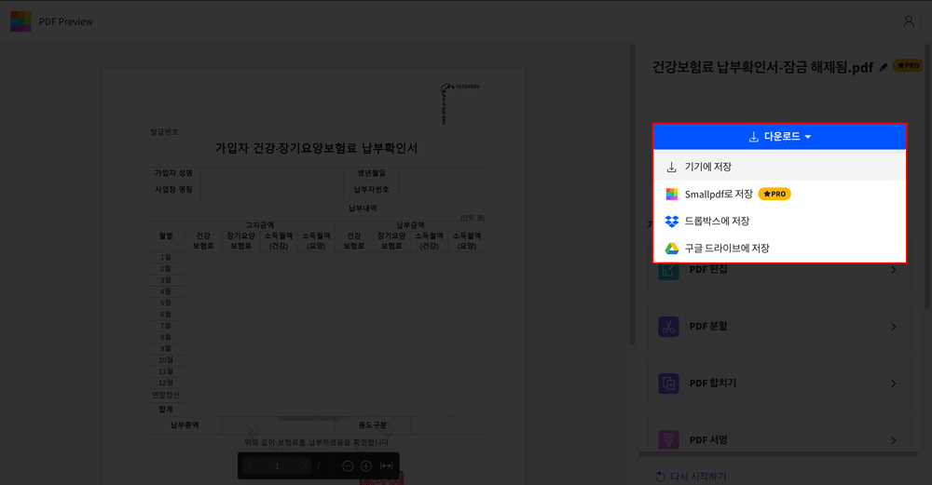Image resolution: width=932 pixels, height=485 pixels.
Task: Select 드롭박스에 저장 option
Action: [x=779, y=221]
